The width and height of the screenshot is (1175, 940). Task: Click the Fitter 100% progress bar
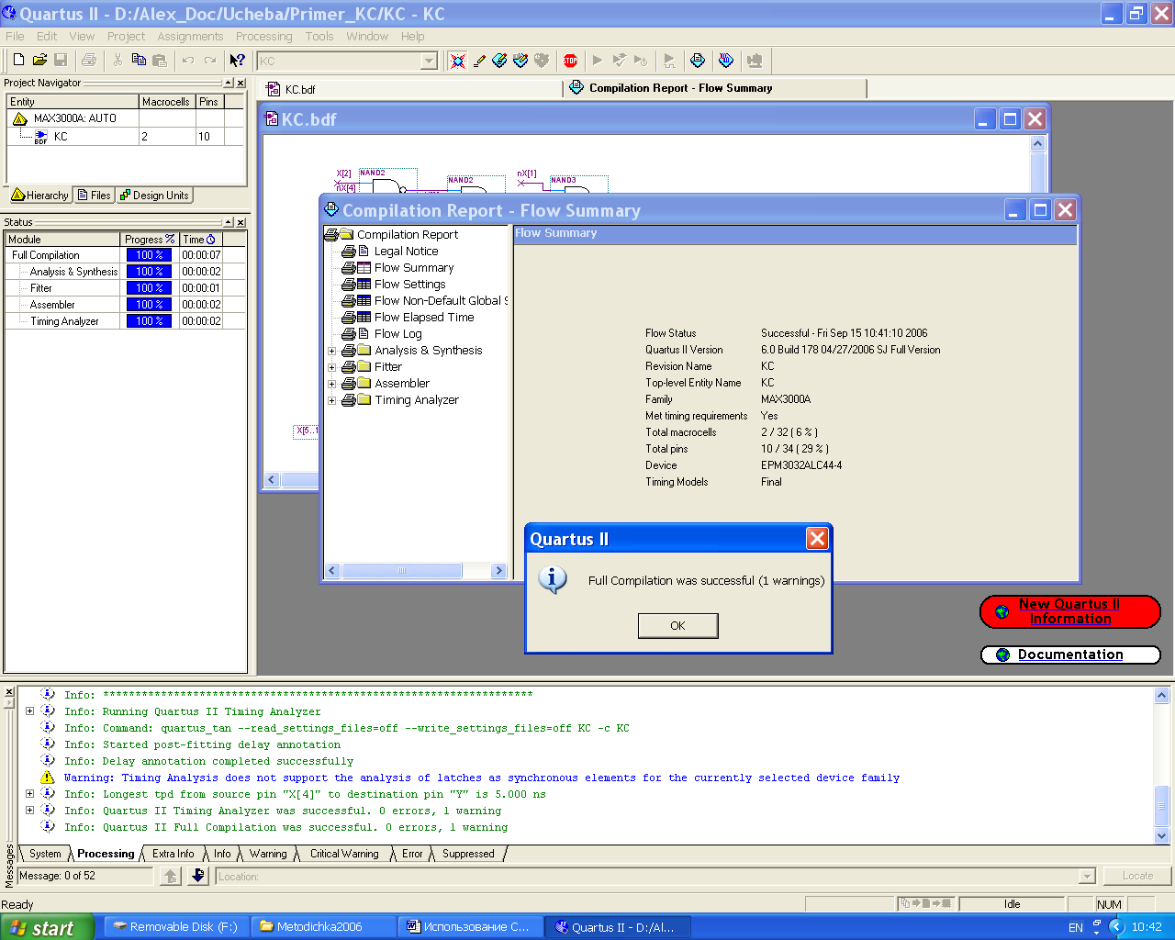[x=149, y=288]
